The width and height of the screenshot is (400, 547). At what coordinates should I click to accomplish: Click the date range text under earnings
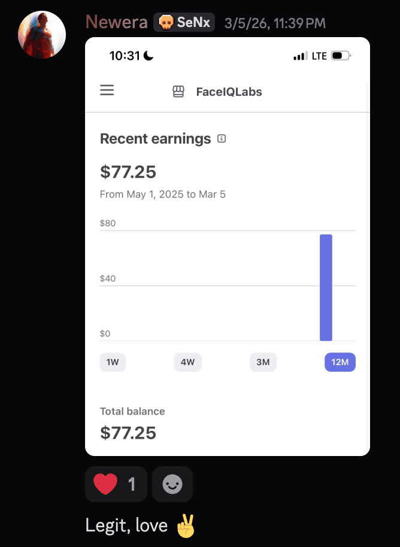(163, 194)
